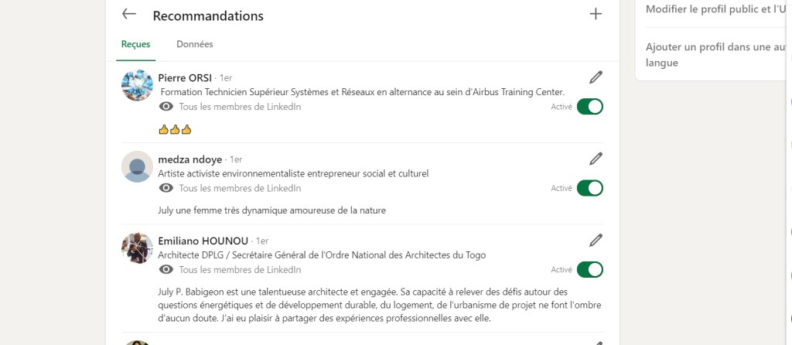Turn off medza ndoye's Activé switch
792x345 pixels.
[589, 188]
